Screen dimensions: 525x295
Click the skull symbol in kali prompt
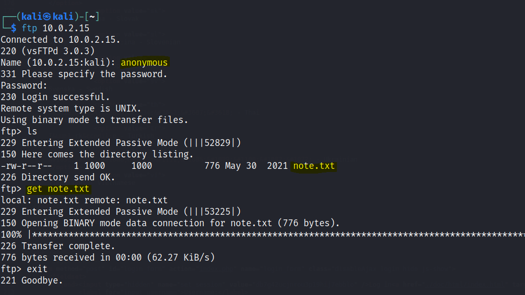47,17
